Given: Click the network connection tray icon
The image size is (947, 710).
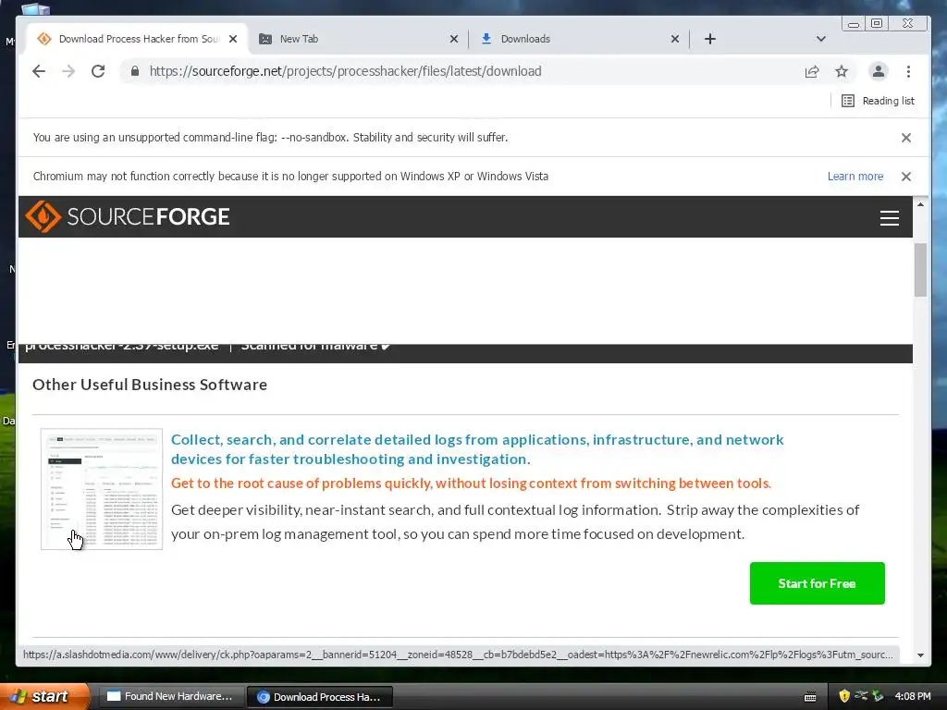Looking at the screenshot, I should [861, 696].
